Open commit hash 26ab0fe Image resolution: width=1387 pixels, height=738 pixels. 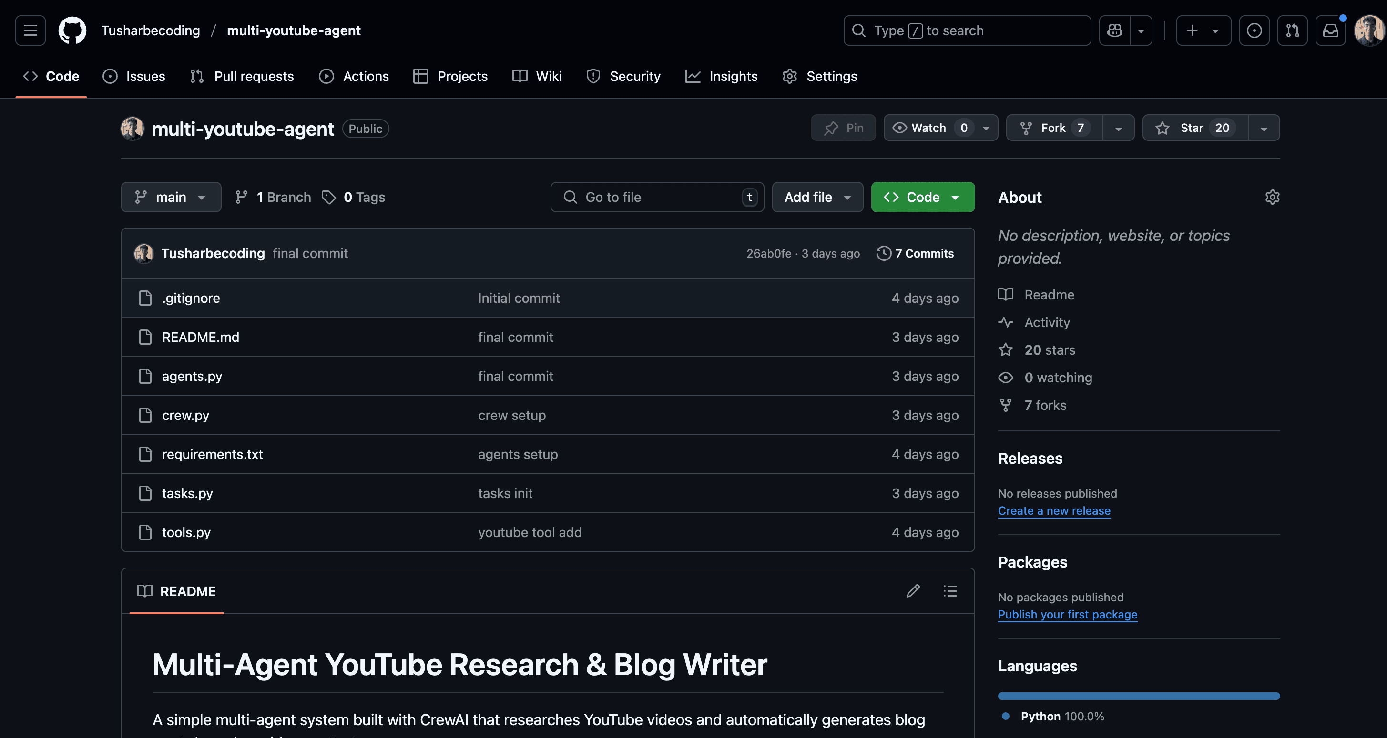pos(768,253)
